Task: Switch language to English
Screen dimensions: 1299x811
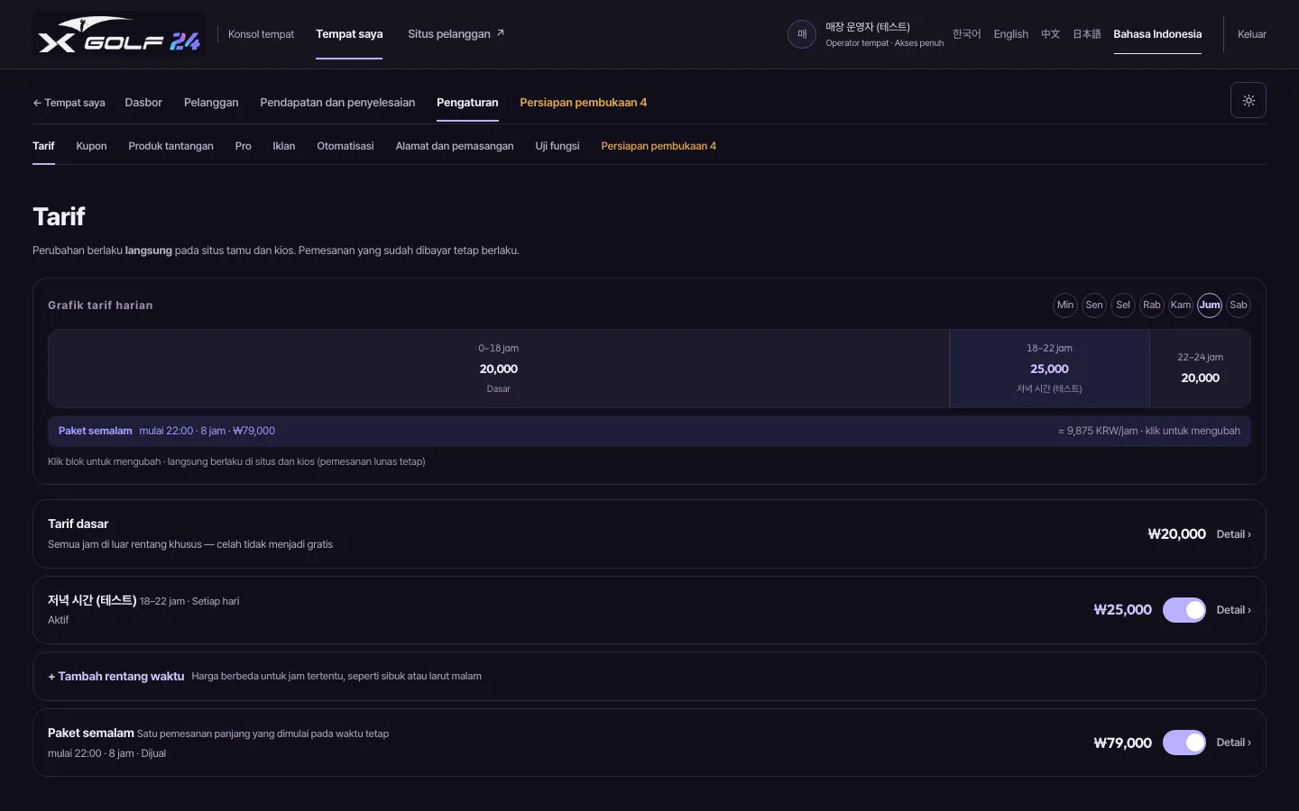Action: coord(1010,34)
